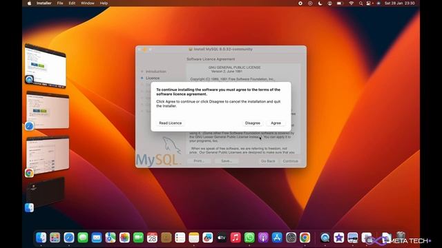Open Reminders from the Dock
Viewport: 442px width, 248px height.
pos(180,238)
